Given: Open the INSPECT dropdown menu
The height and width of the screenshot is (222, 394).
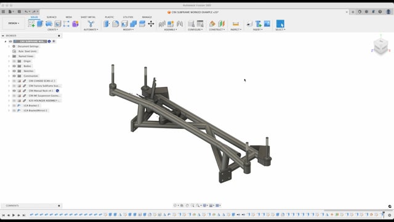Looking at the screenshot, I should tap(236, 30).
